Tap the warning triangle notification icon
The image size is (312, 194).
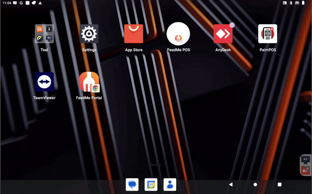pos(40,3)
